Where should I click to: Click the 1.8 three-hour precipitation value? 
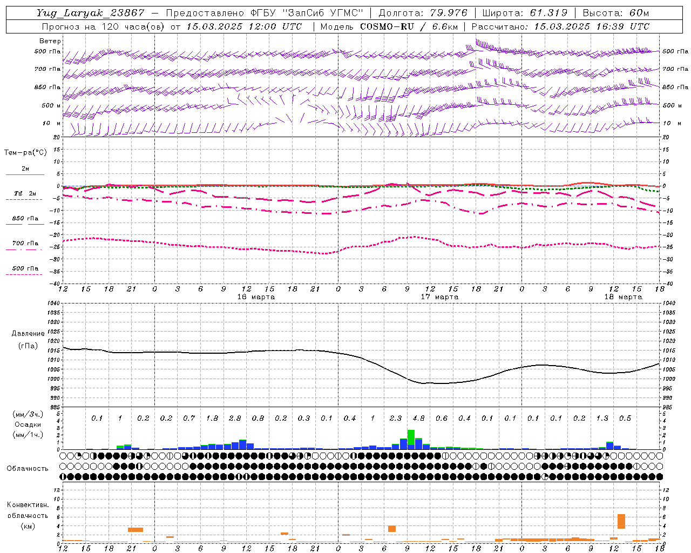pos(212,418)
